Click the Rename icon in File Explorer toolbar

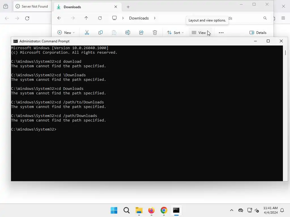point(128,33)
